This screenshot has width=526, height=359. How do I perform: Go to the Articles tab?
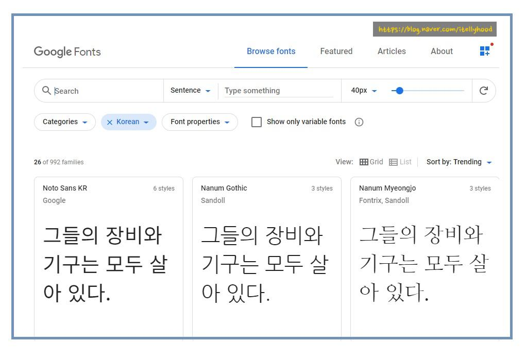coord(392,52)
